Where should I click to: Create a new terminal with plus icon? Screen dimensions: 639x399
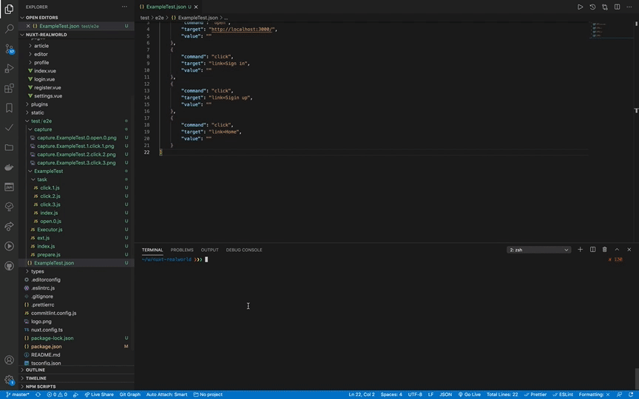tap(581, 250)
